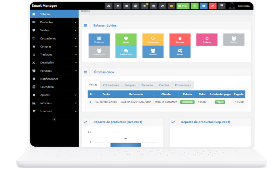Click the sale row SALE/POS/2015/07/0001
This screenshot has width=274, height=172.
click(136, 102)
